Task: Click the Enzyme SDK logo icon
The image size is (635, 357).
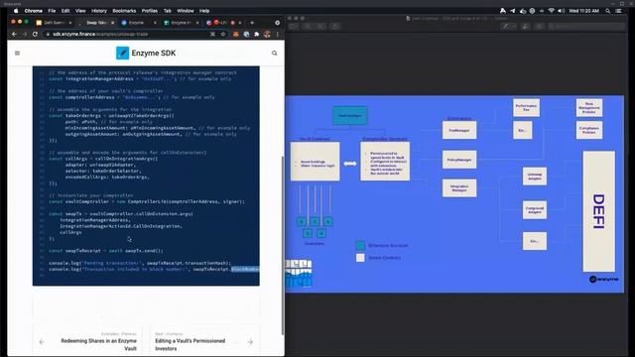Action: [122, 53]
